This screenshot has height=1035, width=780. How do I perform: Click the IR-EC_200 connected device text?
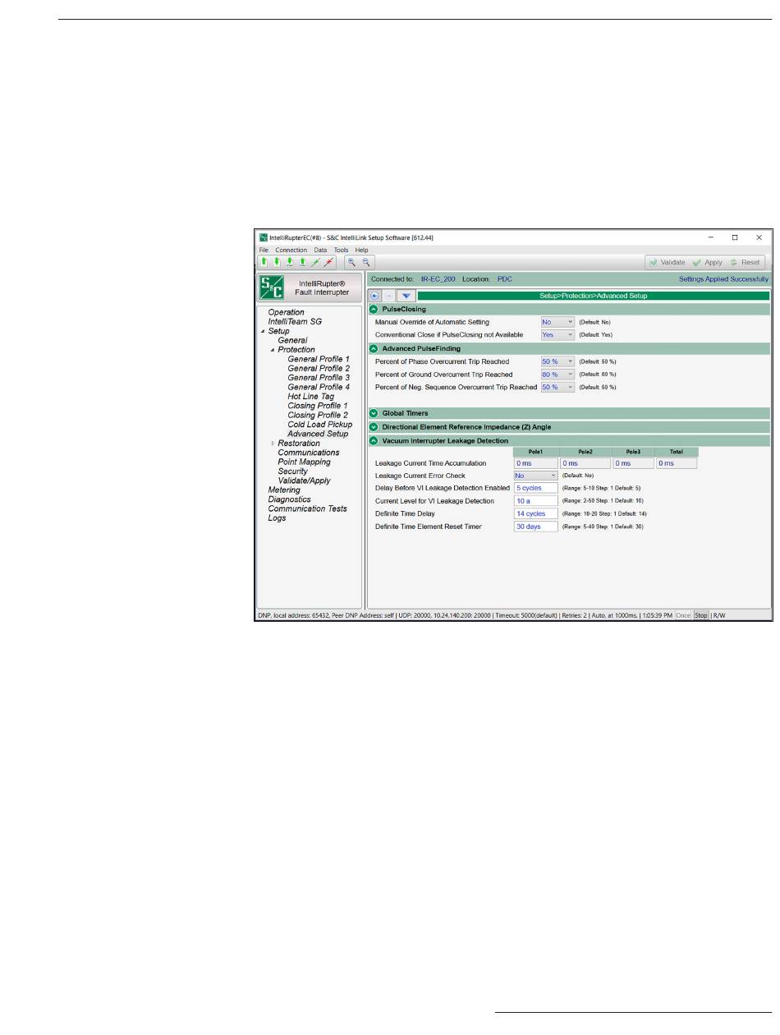pyautogui.click(x=438, y=279)
